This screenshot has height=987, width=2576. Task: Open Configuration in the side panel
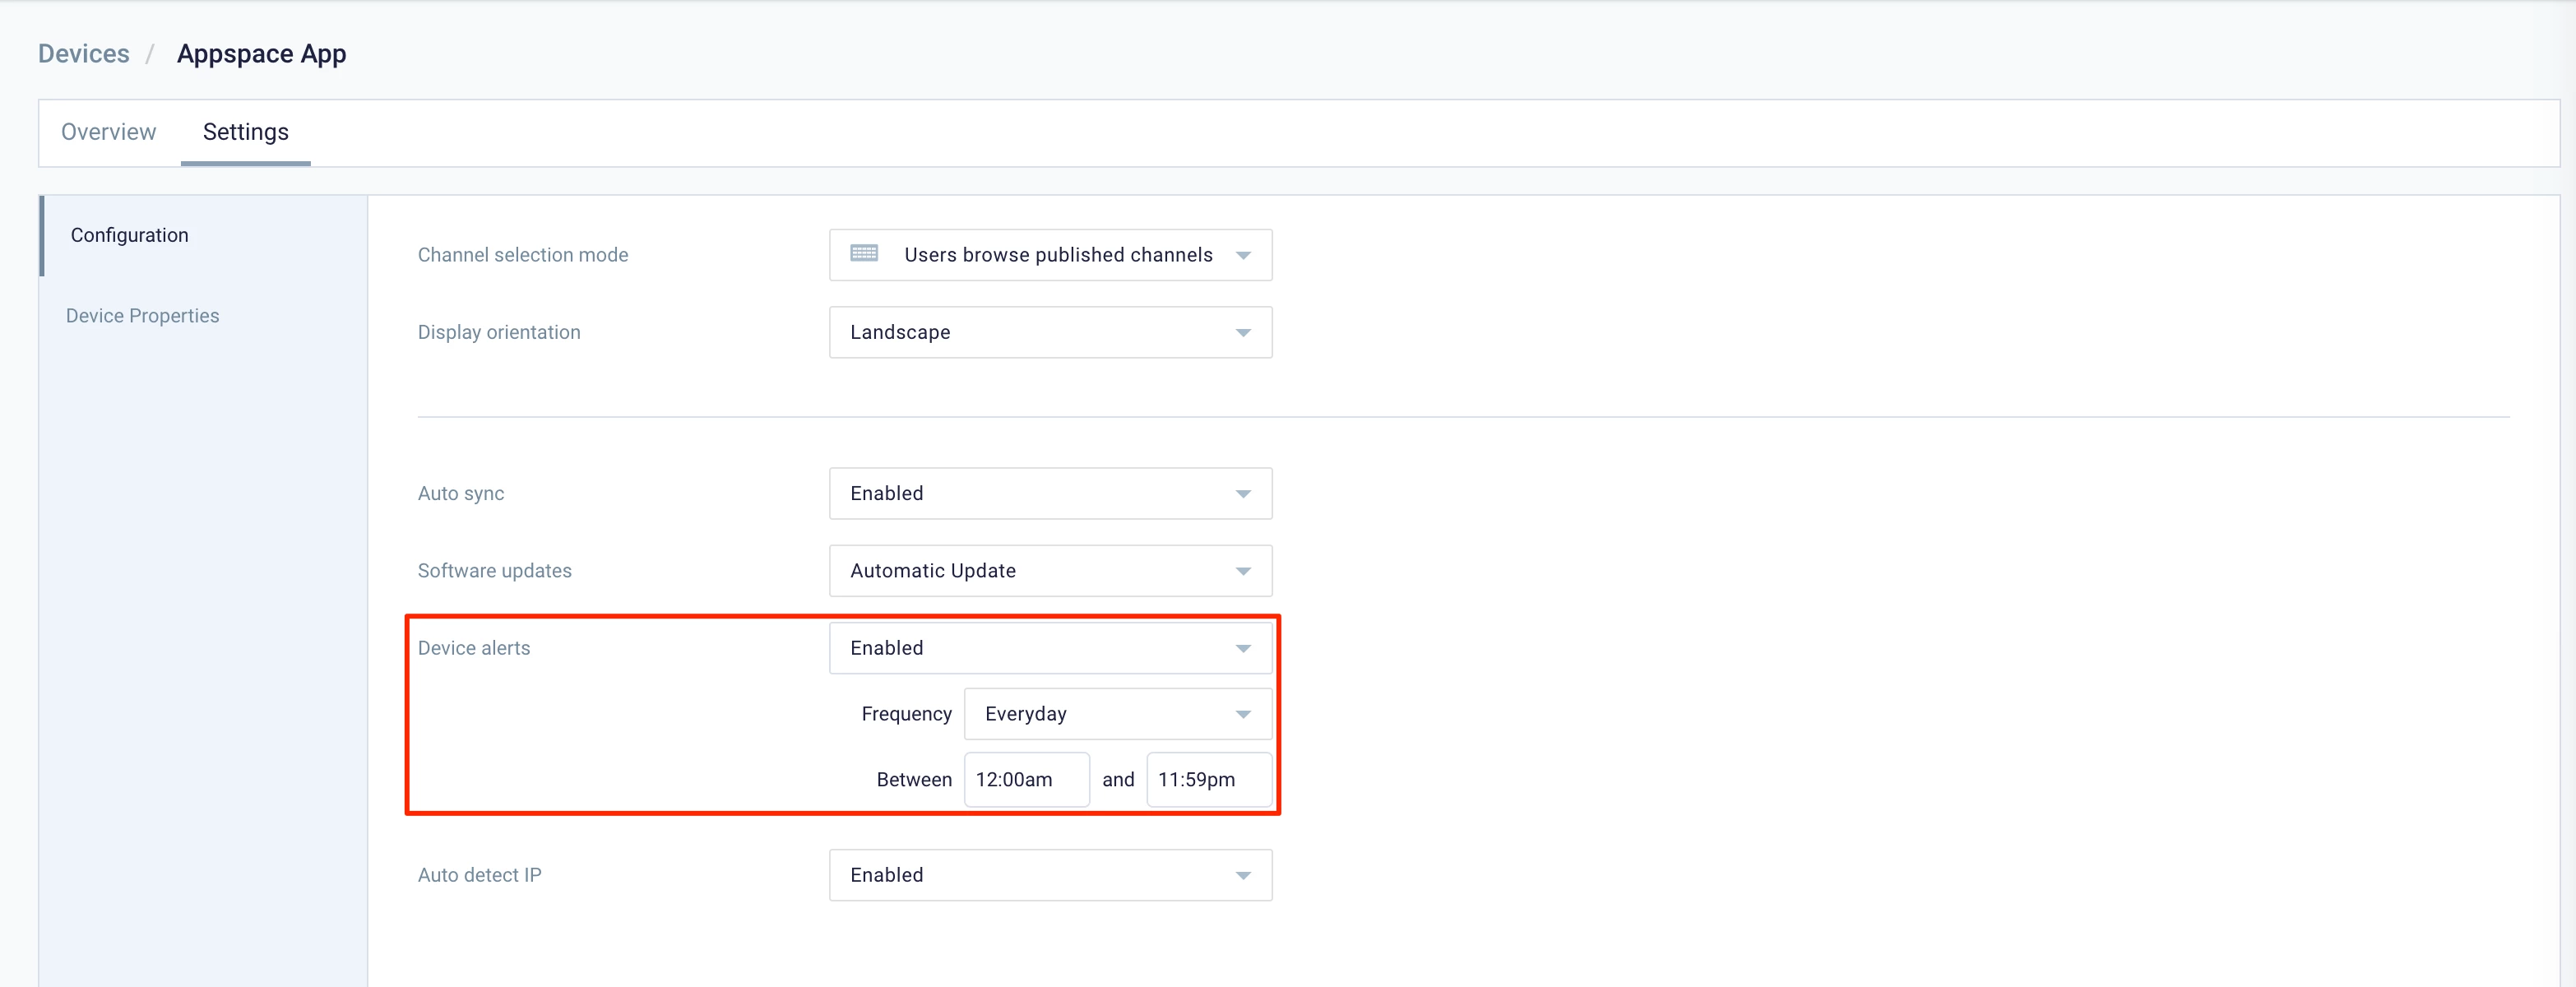pos(129,235)
